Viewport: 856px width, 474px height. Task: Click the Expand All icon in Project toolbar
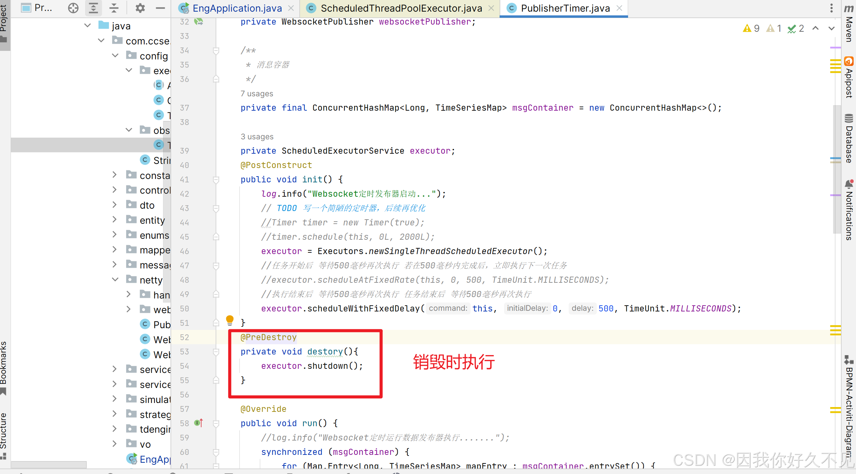[x=93, y=8]
